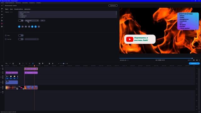Split clip with the scissors icon
Viewport: 201px width, 113px height.
point(19,63)
